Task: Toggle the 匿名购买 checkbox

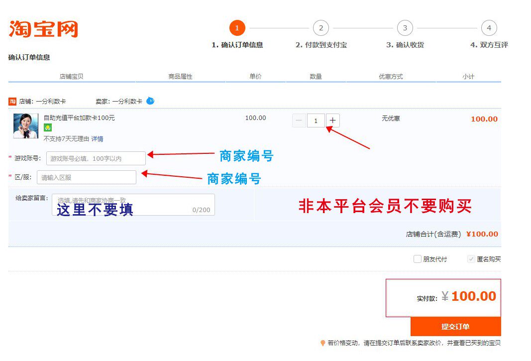Action: point(471,259)
